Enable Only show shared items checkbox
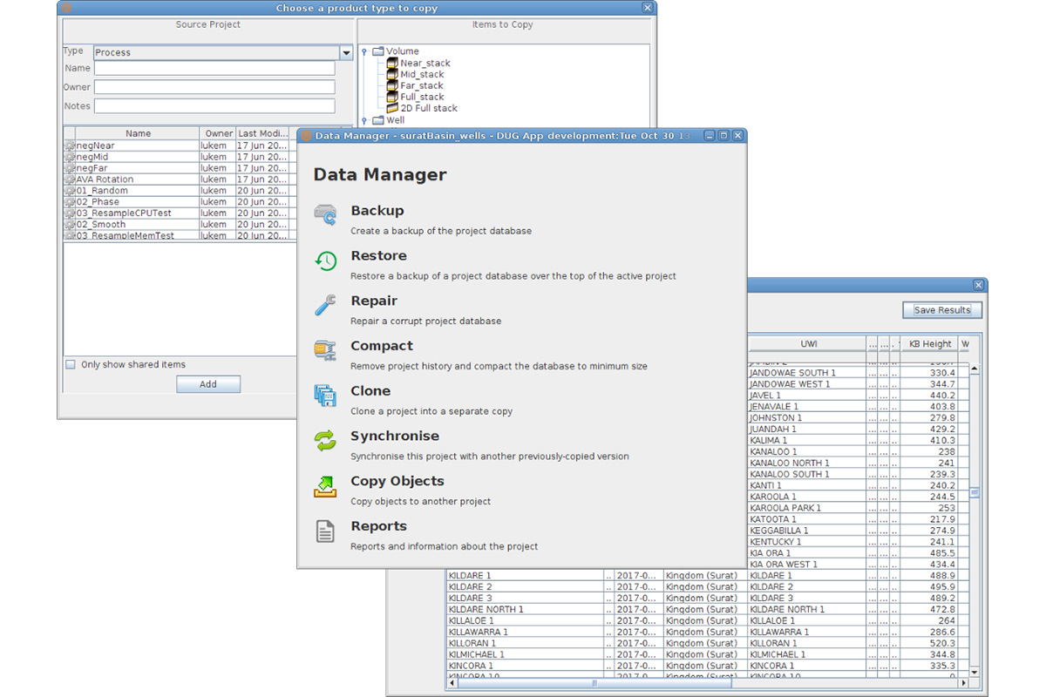The width and height of the screenshot is (1046, 697). point(71,364)
